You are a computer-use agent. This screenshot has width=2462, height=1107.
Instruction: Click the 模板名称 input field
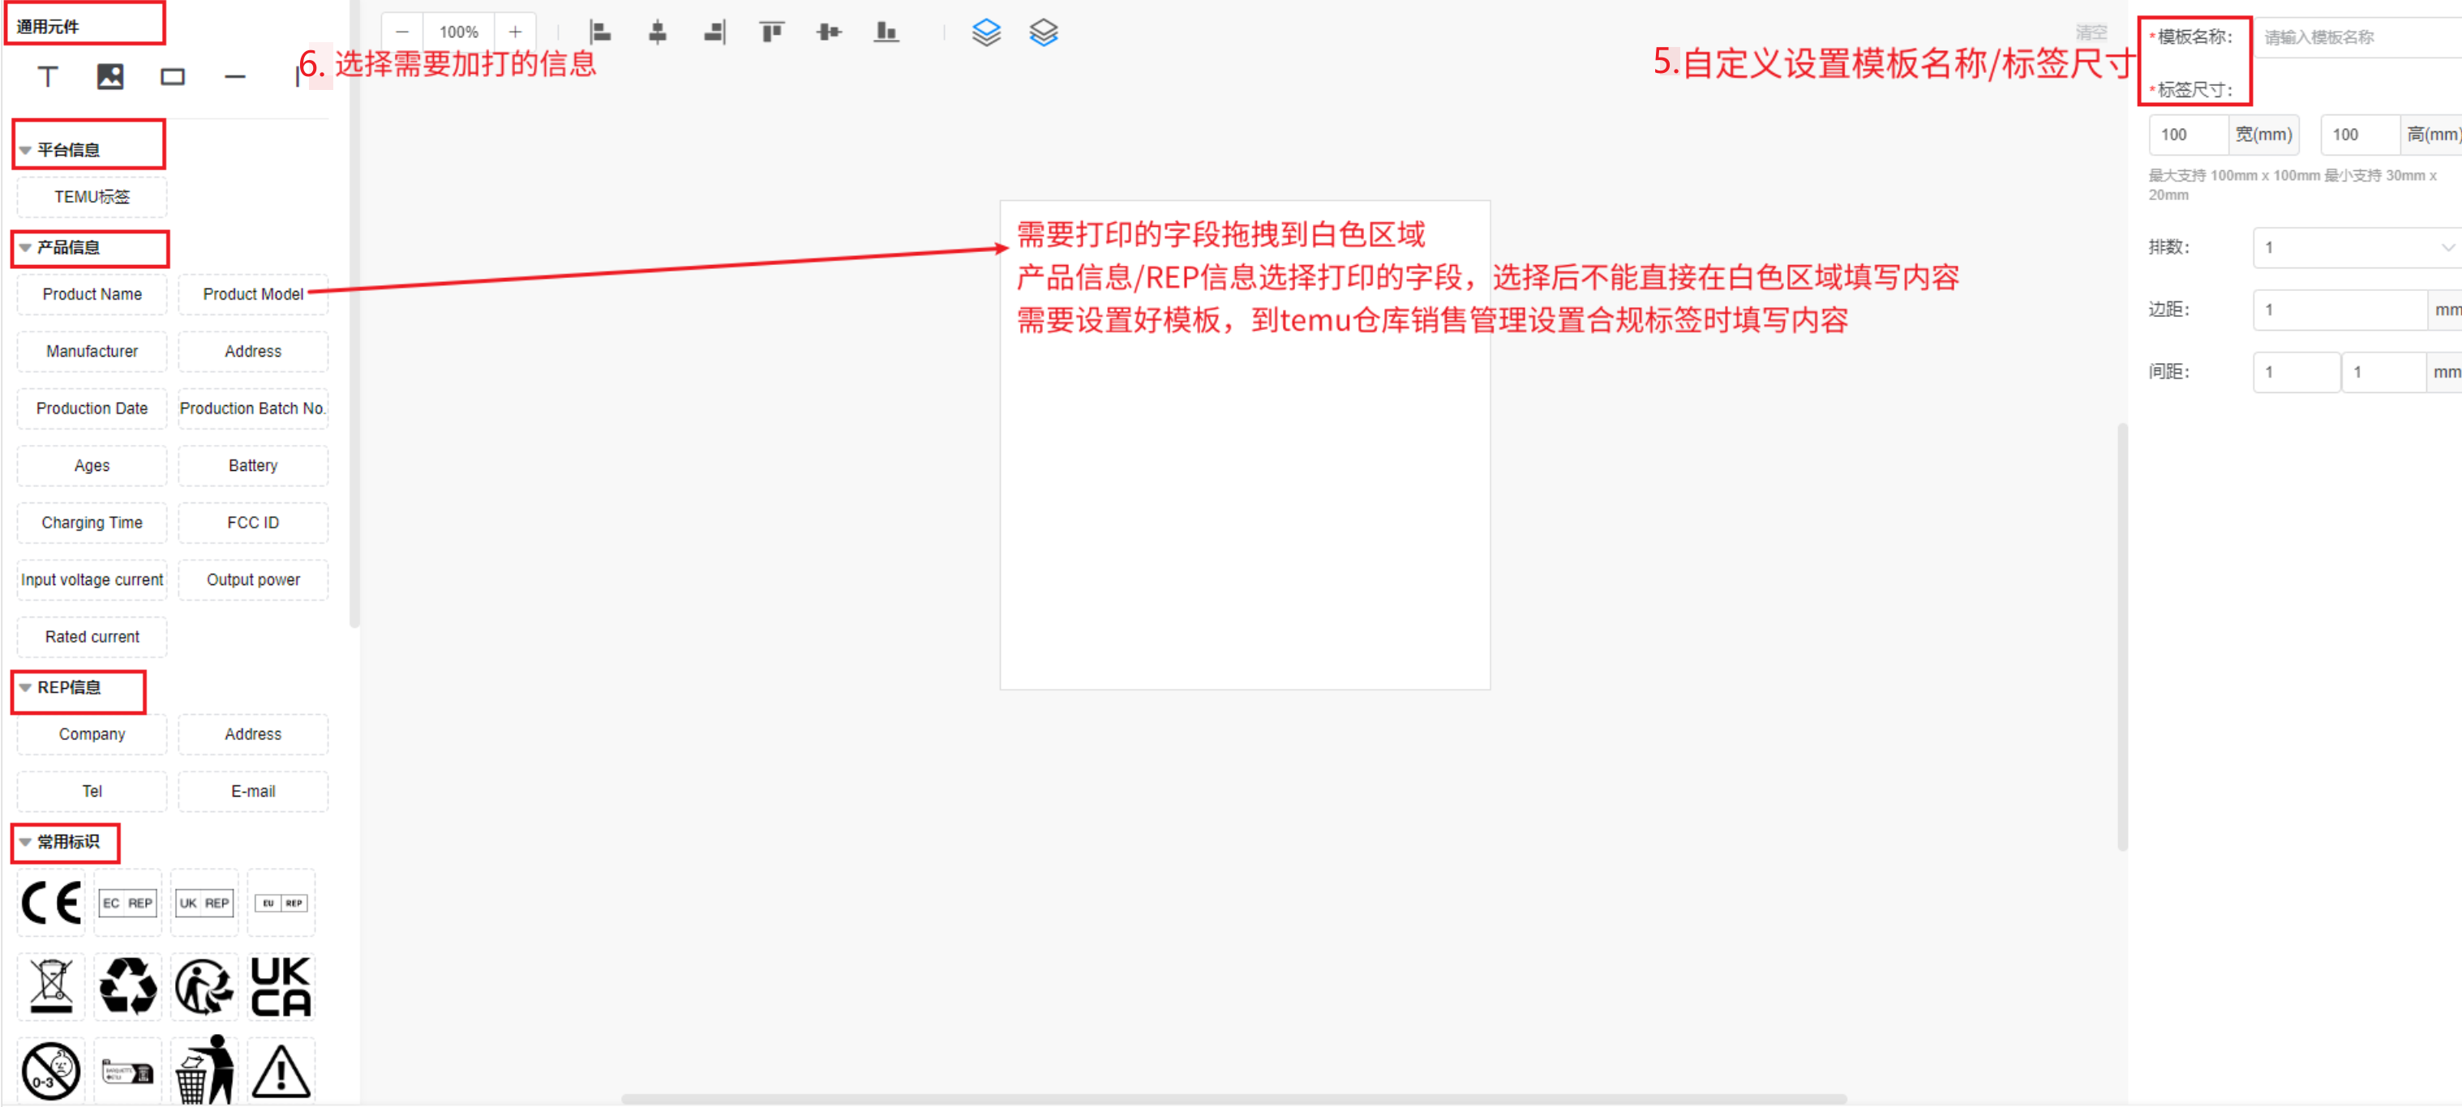2357,37
